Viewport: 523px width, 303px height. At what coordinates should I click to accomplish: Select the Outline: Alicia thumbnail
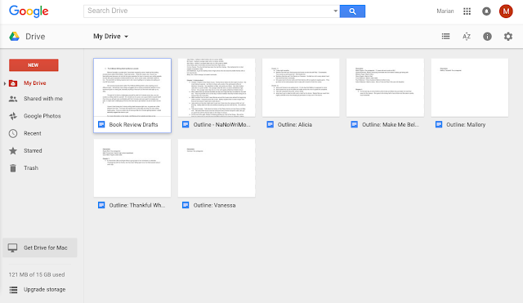tap(301, 87)
